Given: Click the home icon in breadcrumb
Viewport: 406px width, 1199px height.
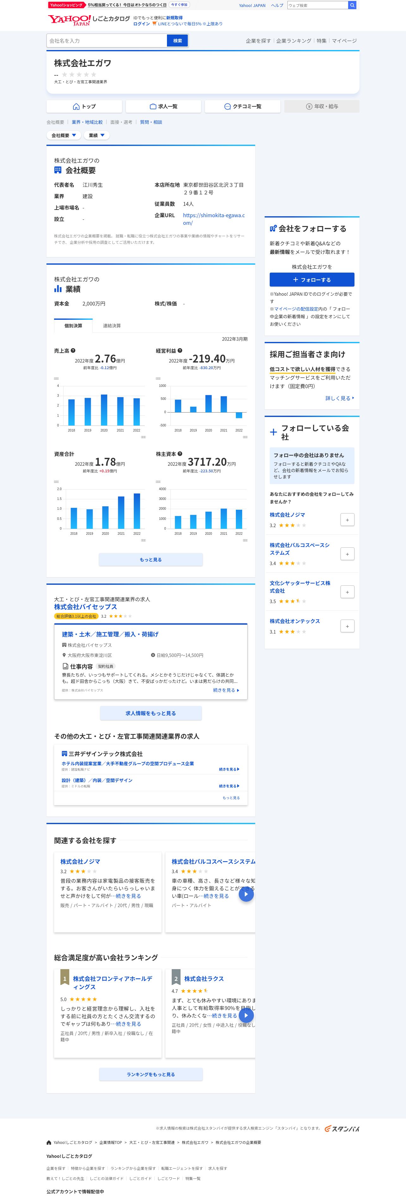Looking at the screenshot, I should (x=49, y=1142).
